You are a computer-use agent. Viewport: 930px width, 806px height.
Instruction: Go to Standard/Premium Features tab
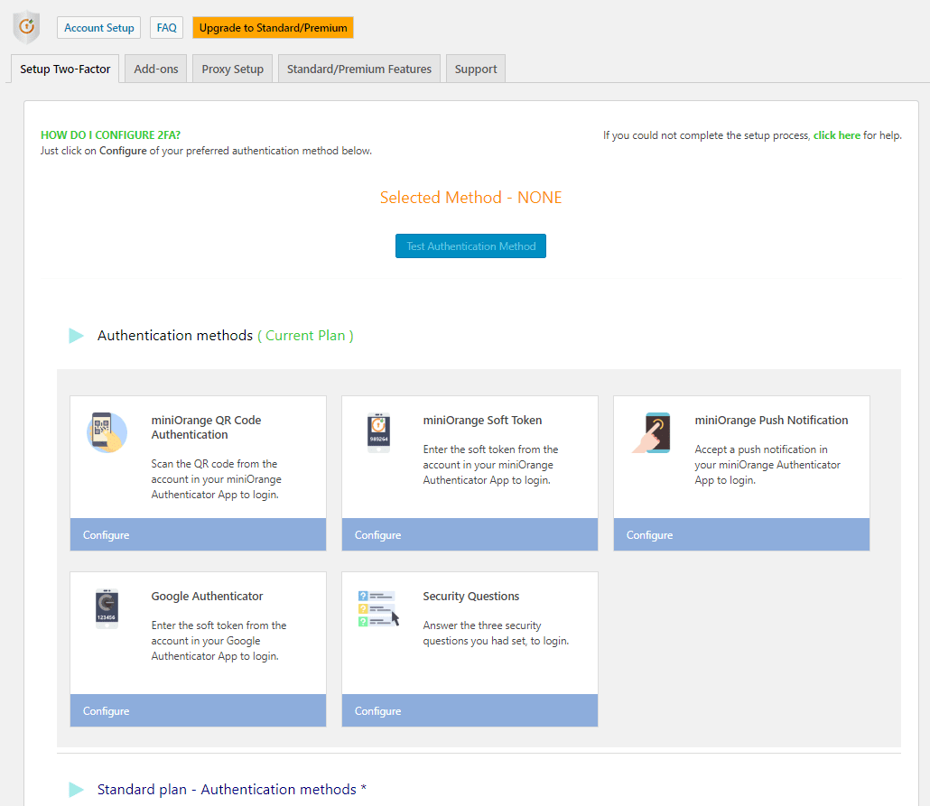tap(359, 69)
